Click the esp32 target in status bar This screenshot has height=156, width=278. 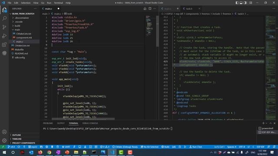(33, 147)
